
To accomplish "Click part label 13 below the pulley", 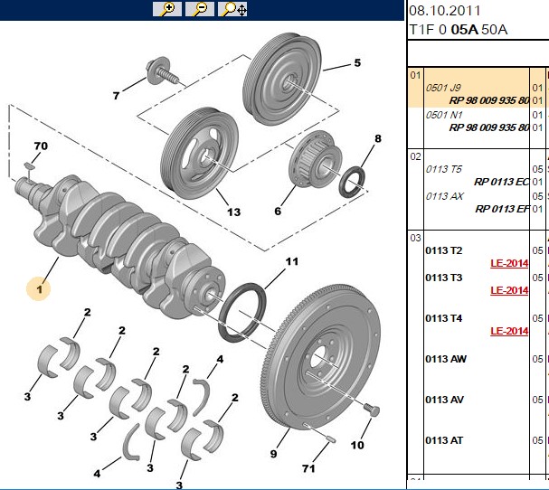I will point(233,212).
